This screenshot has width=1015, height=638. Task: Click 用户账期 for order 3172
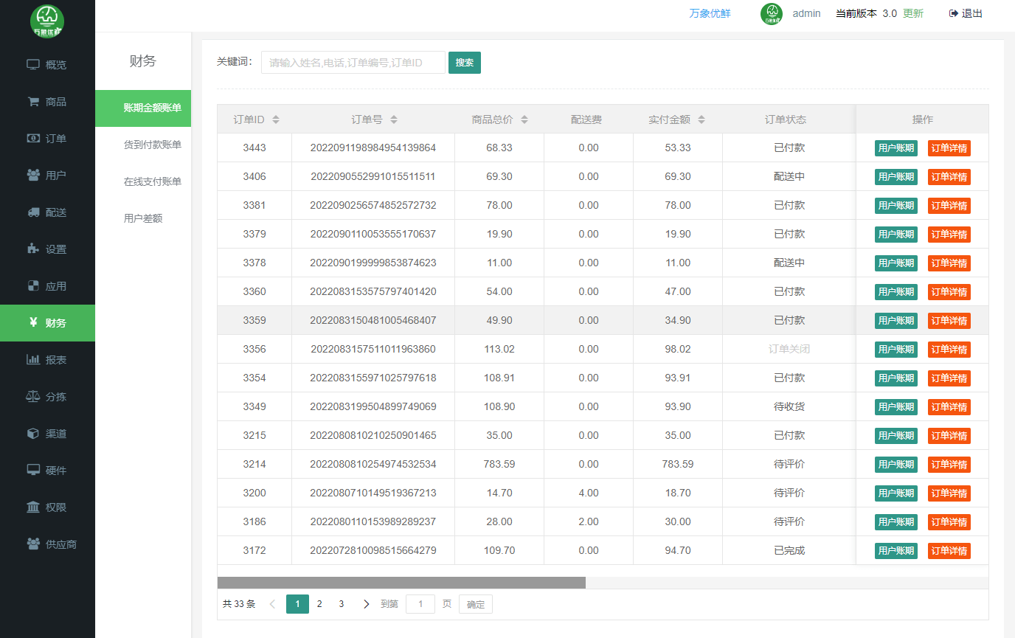[896, 551]
